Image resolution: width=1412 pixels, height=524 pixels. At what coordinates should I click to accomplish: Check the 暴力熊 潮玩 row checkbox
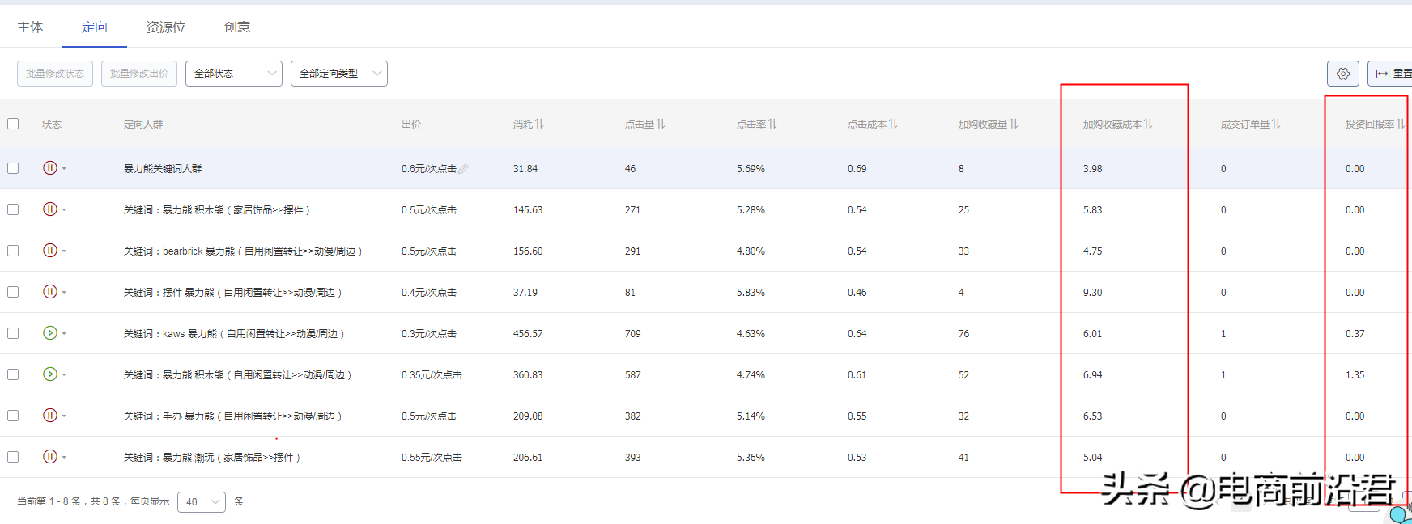tap(13, 457)
